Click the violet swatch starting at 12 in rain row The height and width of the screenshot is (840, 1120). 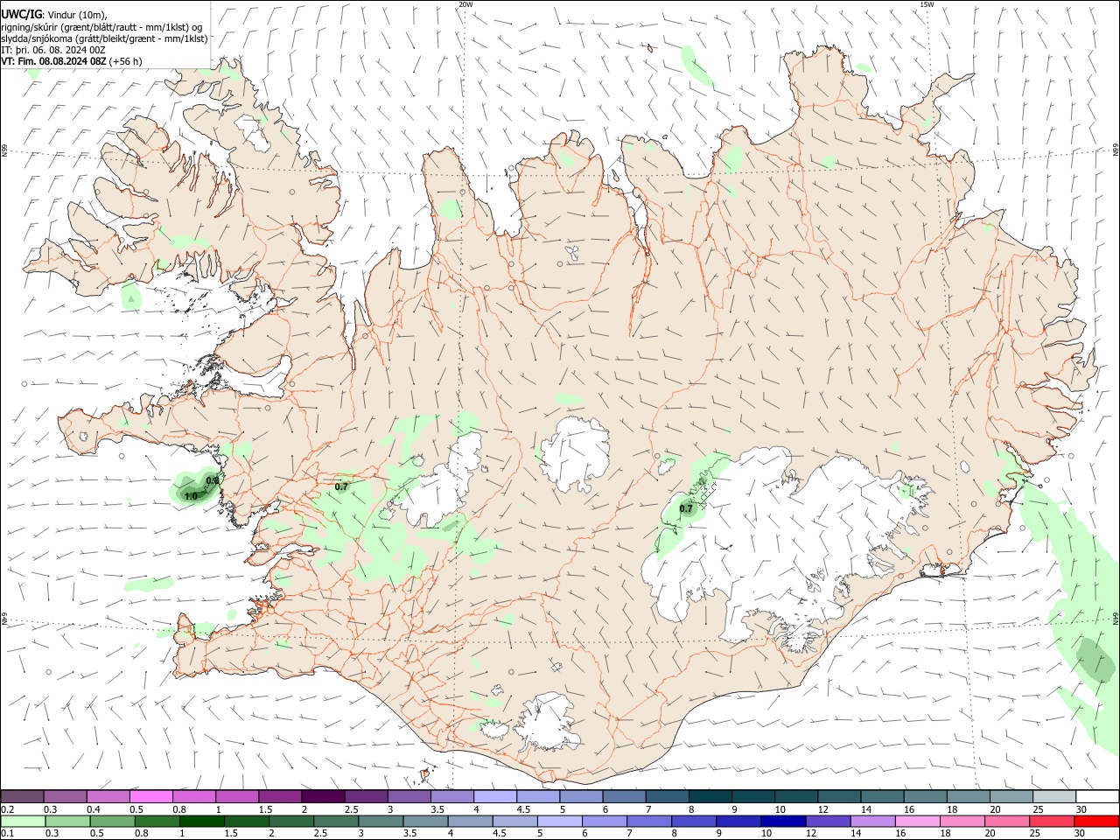(828, 822)
